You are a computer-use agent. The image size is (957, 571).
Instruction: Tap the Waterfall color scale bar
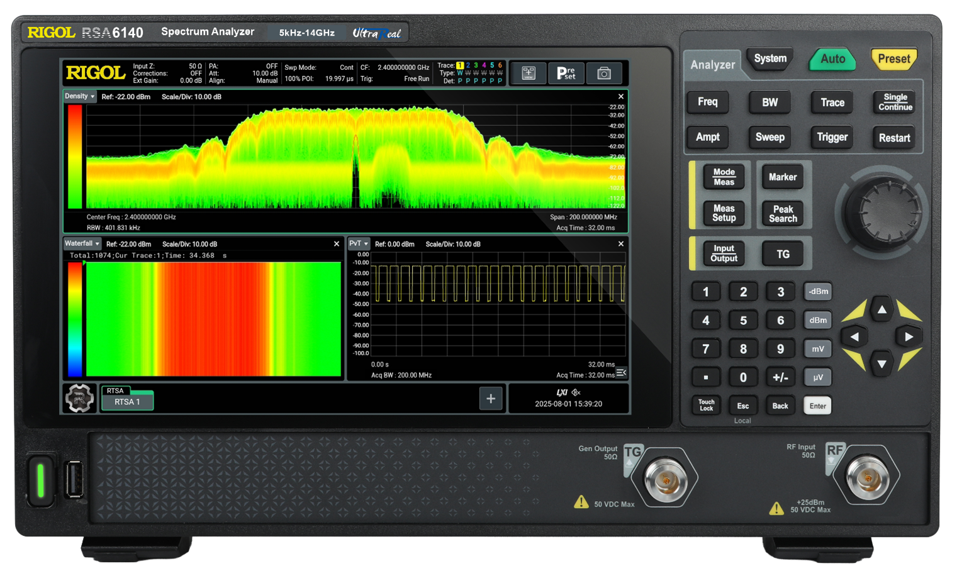(x=75, y=319)
